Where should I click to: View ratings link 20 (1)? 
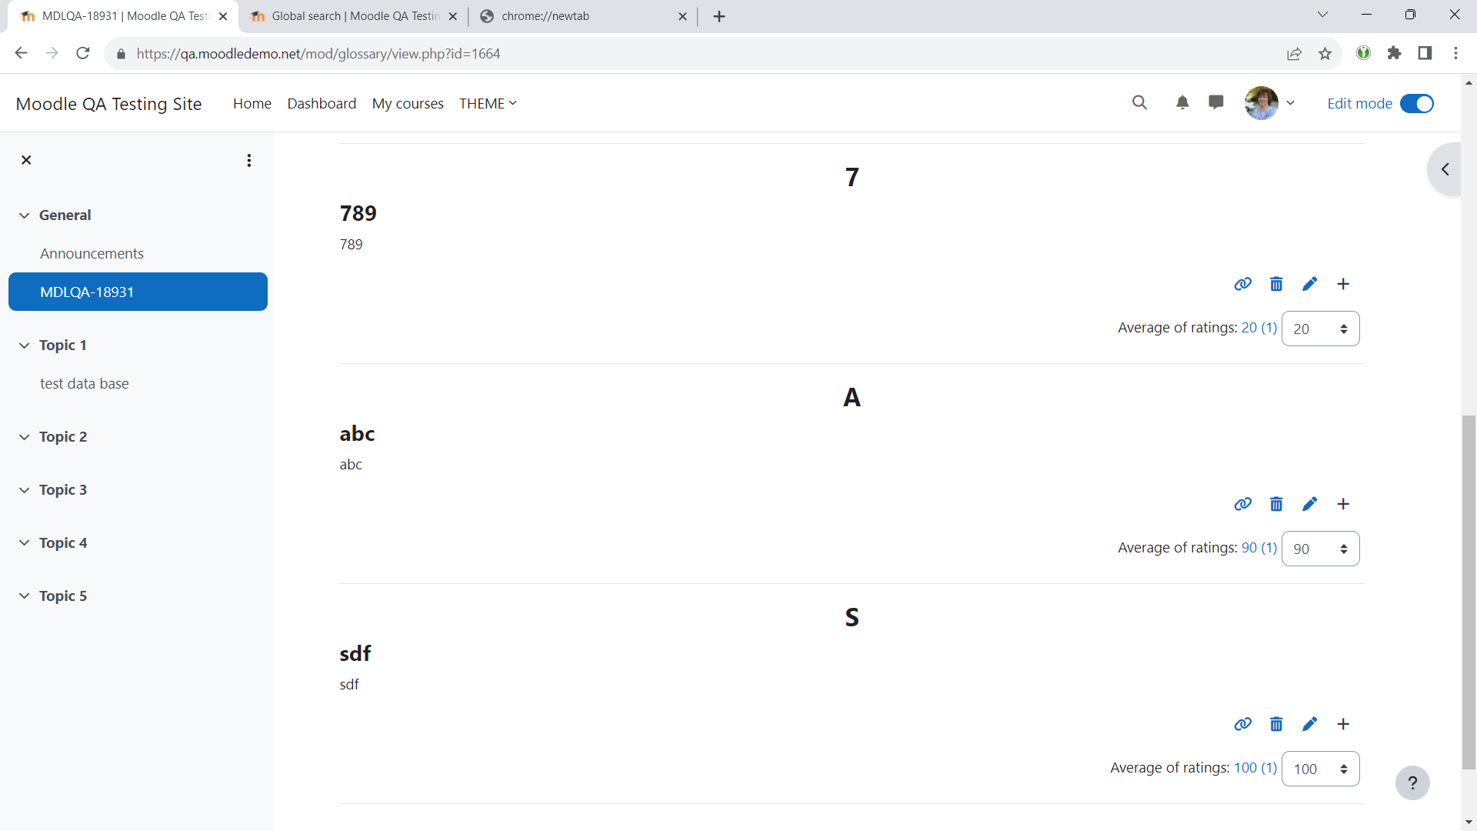pos(1259,328)
